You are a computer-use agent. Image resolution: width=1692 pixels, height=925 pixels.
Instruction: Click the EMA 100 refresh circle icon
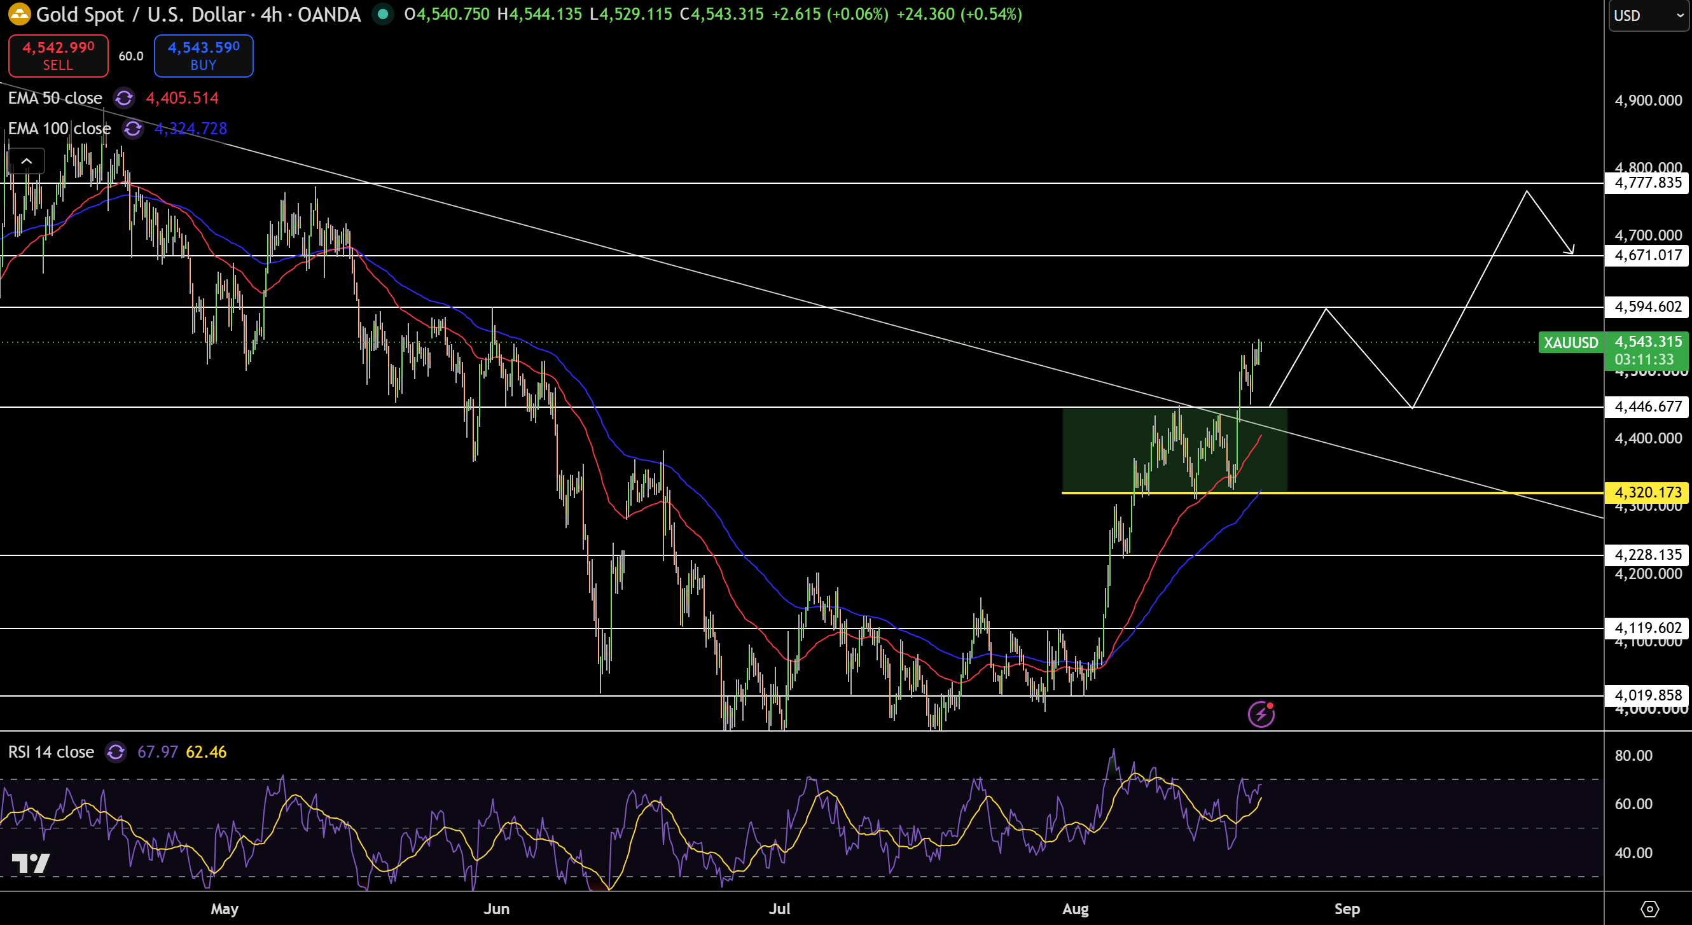click(133, 129)
